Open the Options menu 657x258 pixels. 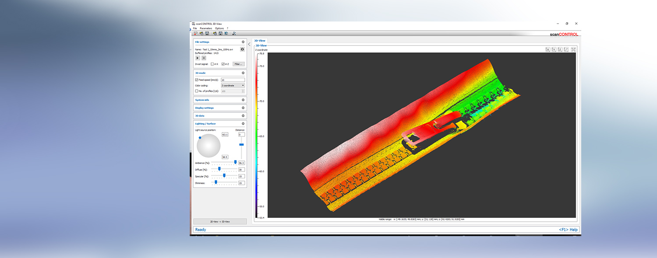click(219, 28)
